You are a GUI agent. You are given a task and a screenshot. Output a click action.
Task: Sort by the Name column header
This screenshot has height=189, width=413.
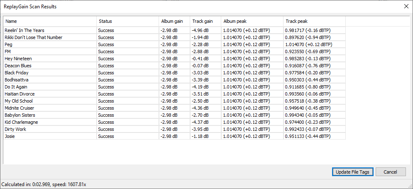[x=50, y=21]
